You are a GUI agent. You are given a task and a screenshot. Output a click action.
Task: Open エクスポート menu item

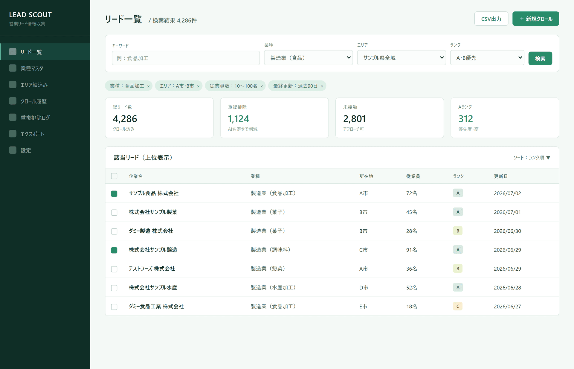pyautogui.click(x=45, y=134)
